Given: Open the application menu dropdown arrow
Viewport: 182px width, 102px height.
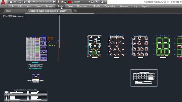Looking at the screenshot, I should (x=7, y=3).
